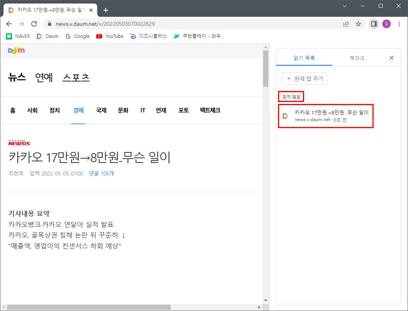Open the tab search chevron dropdown
The width and height of the screenshot is (408, 311).
(x=344, y=6)
